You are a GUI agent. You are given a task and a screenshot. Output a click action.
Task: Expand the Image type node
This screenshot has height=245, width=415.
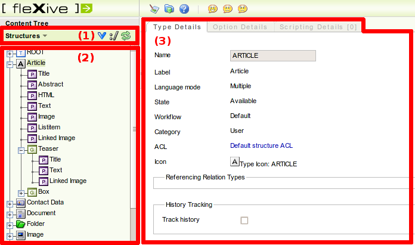(10, 236)
